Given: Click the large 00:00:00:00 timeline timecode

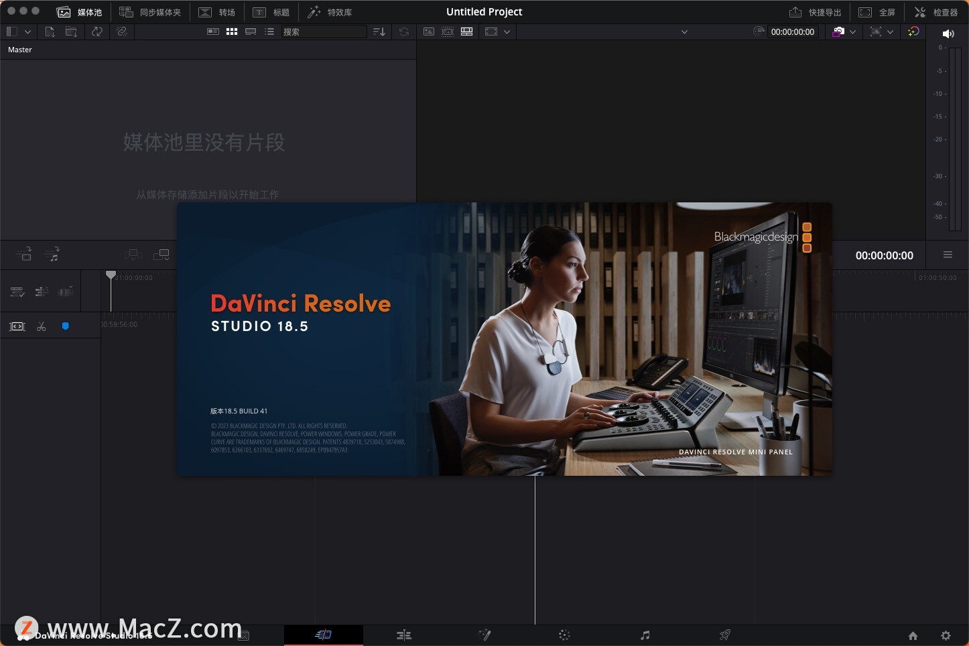Looking at the screenshot, I should (x=884, y=255).
